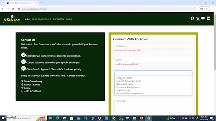Click the taskbar clock showing 10:35 AM
The height and width of the screenshot is (121, 216).
(204, 118)
